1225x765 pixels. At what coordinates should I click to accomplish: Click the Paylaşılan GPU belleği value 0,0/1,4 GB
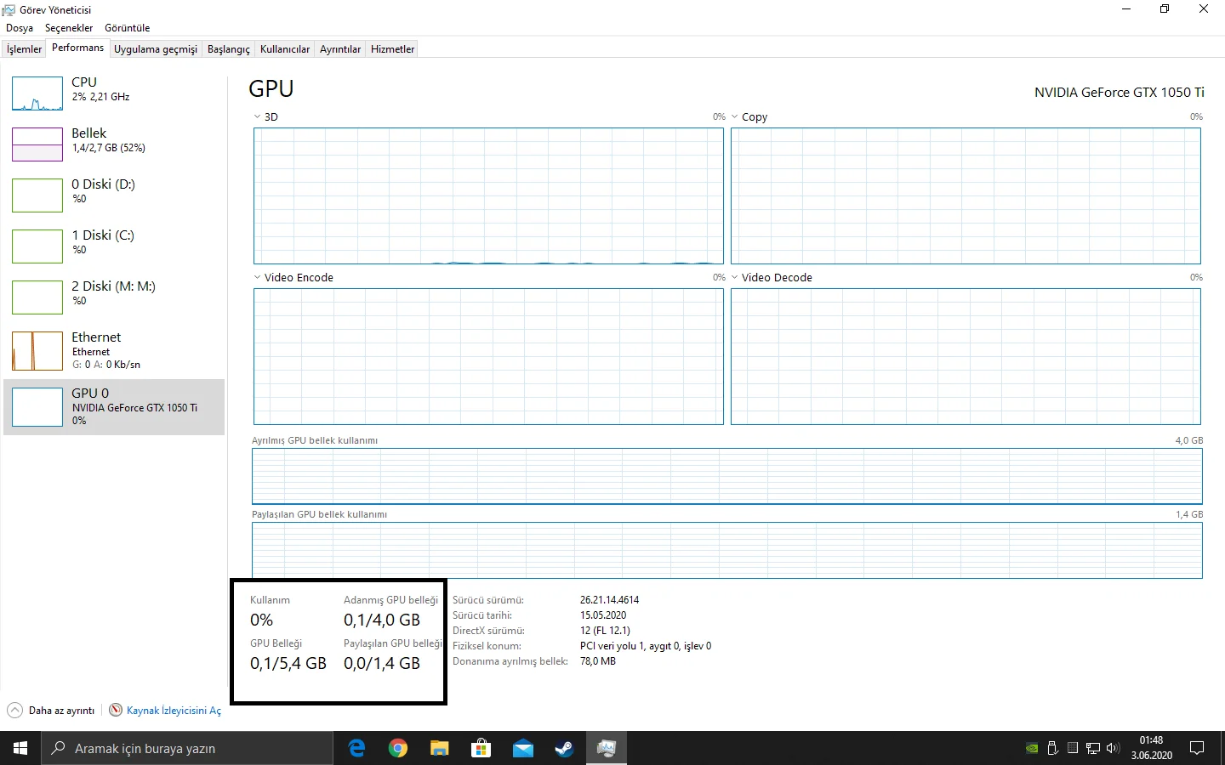coord(382,664)
